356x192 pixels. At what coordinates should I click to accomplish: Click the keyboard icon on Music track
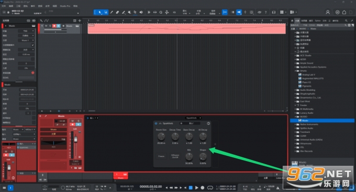coord(77,26)
